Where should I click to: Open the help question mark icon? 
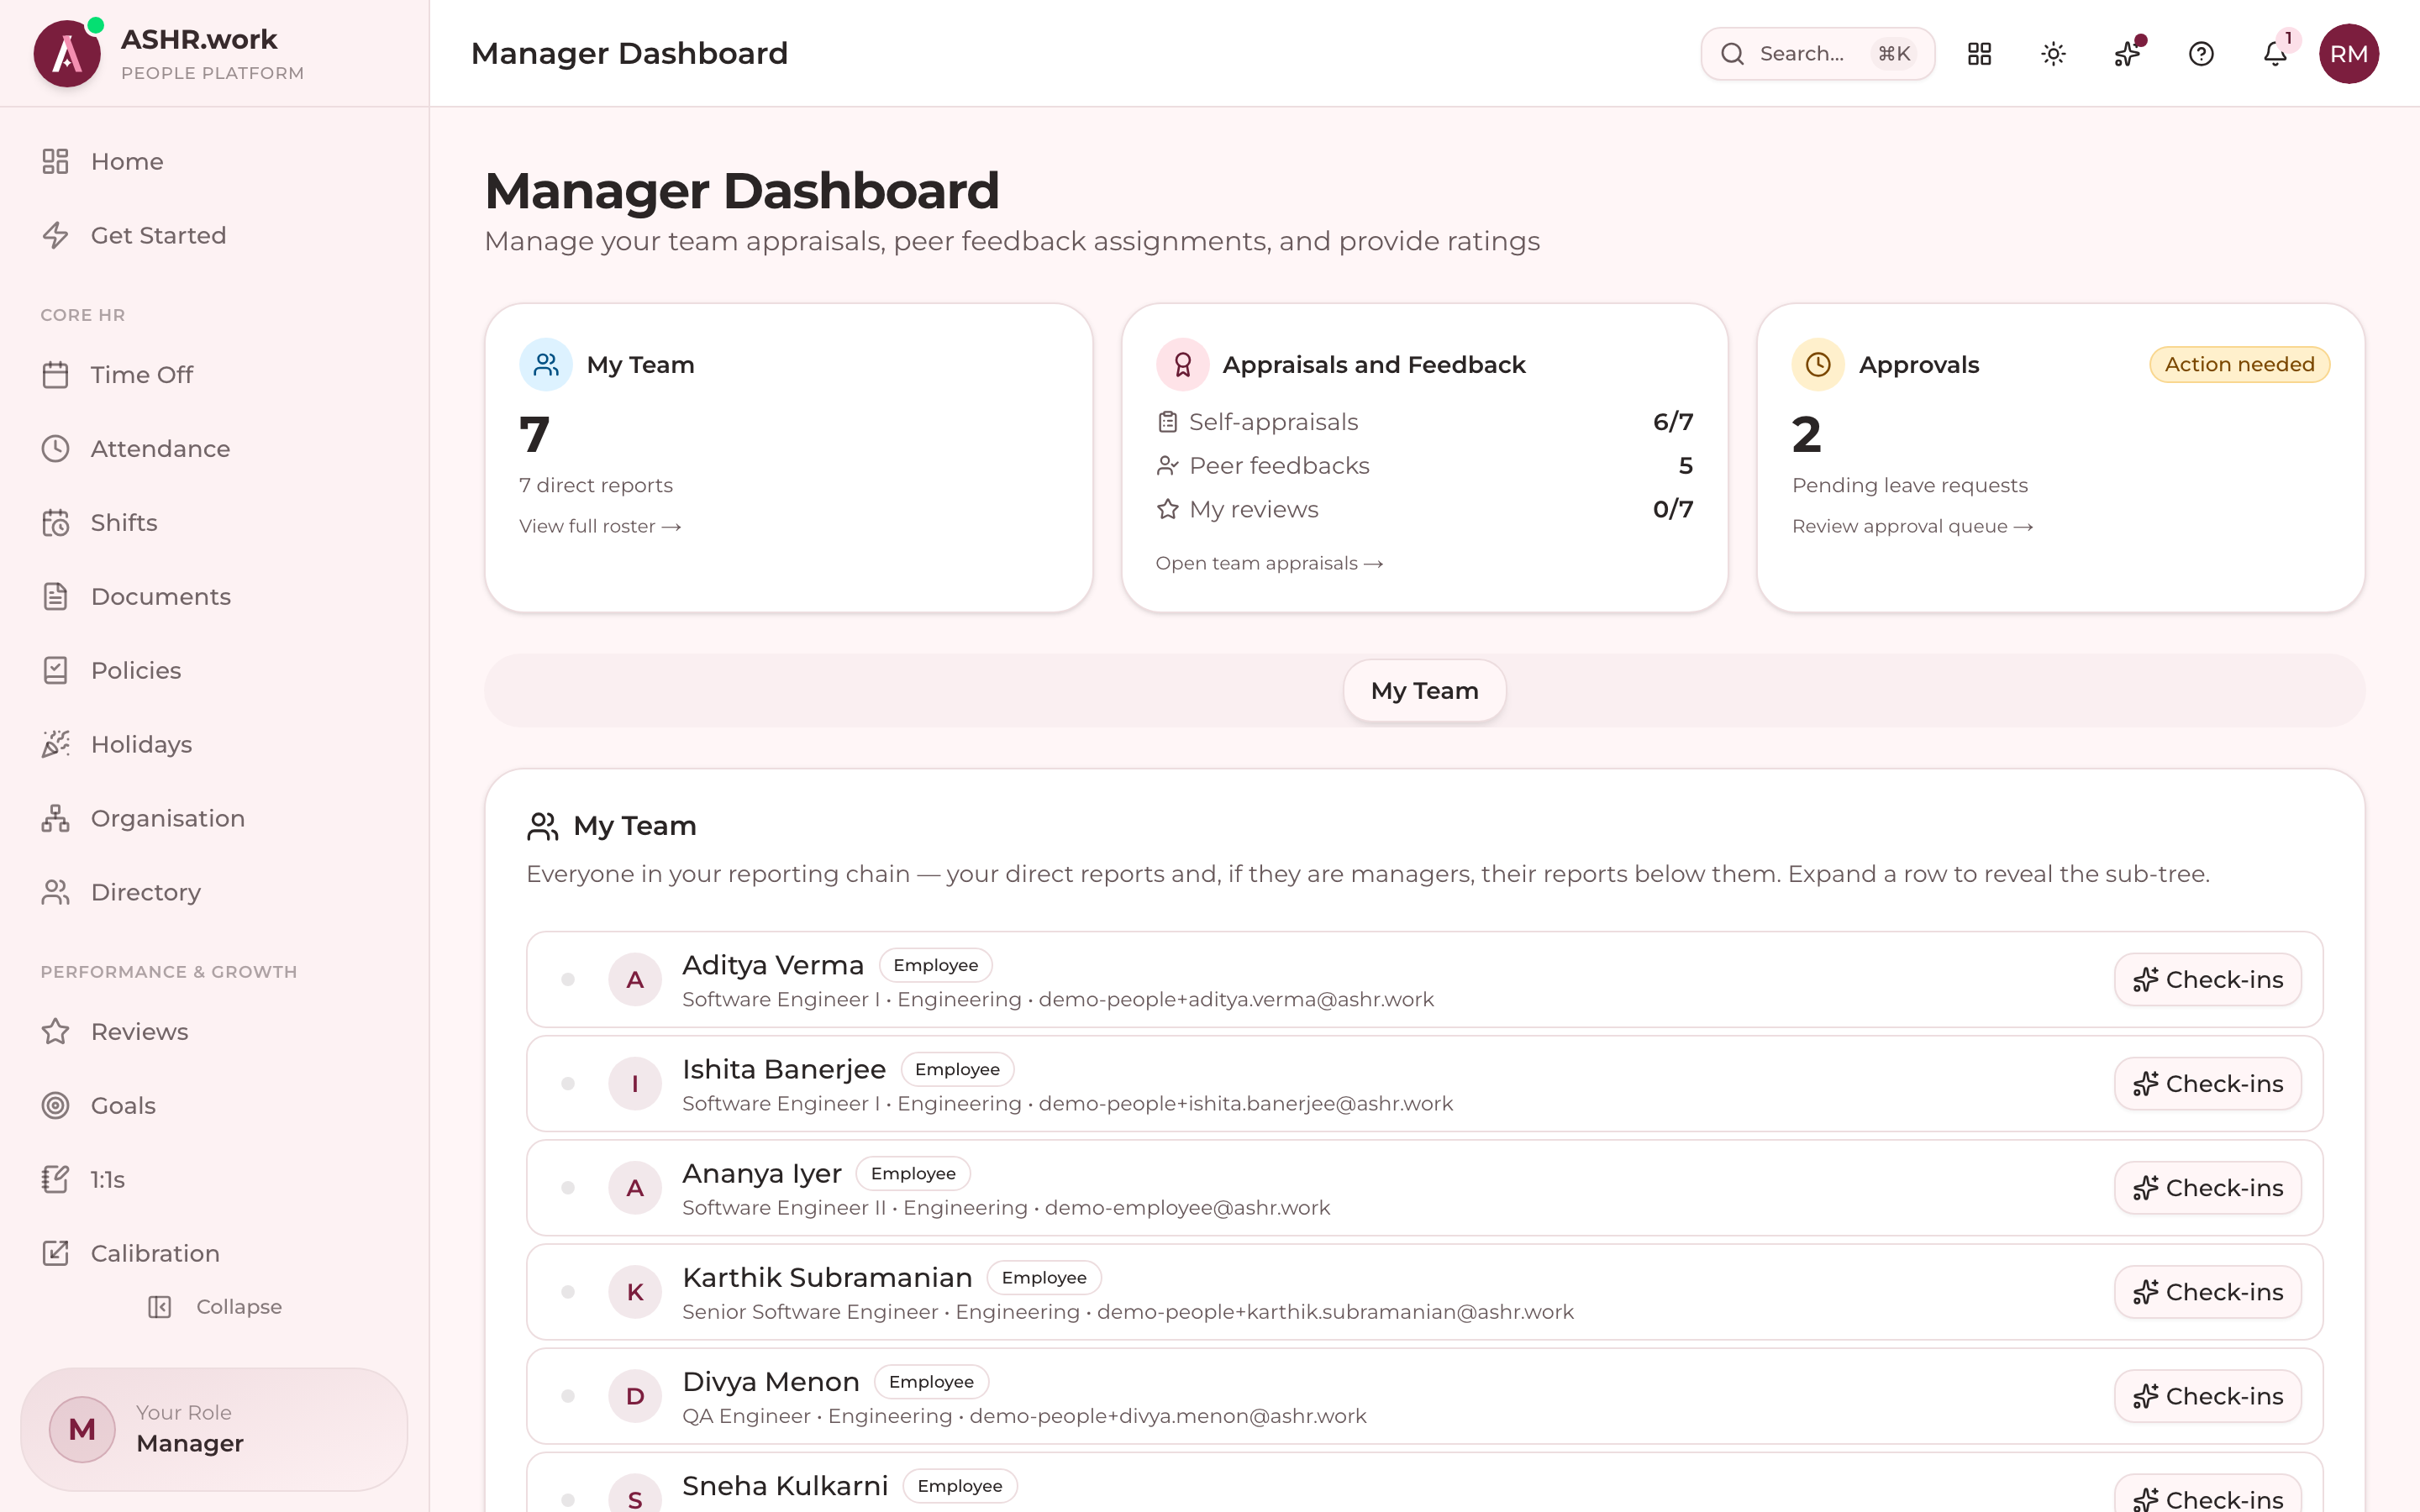coord(2201,54)
